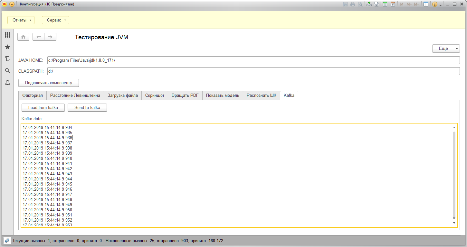The width and height of the screenshot is (467, 247).
Task: Click the 1C application logo icon
Action: (x=5, y=4)
